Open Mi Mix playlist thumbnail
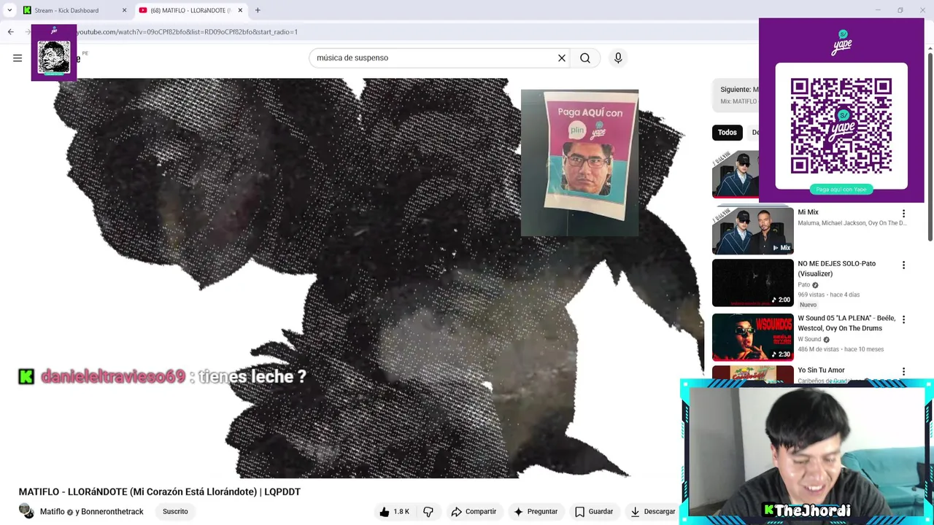The image size is (934, 525). click(x=752, y=230)
